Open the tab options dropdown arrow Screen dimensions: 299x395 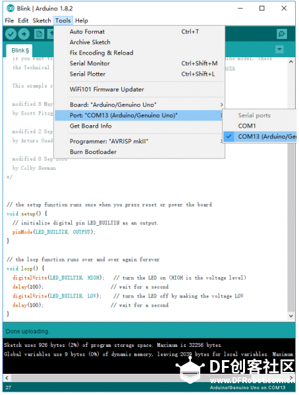(279, 49)
